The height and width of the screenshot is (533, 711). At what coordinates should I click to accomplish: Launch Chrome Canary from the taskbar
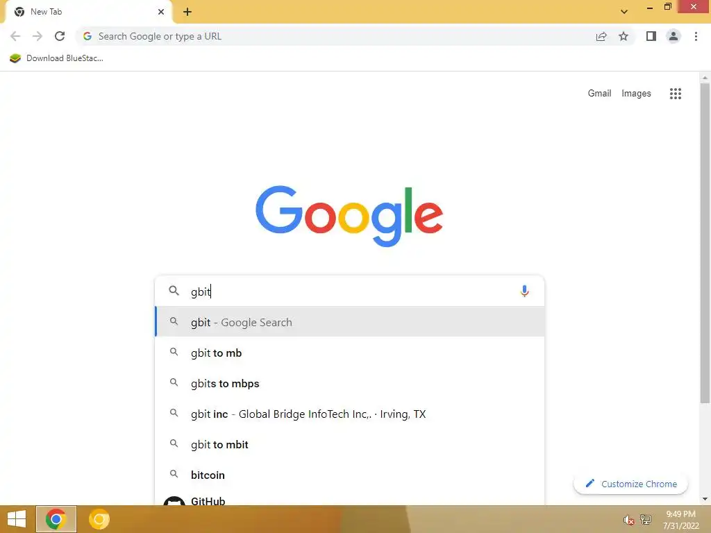coord(99,519)
